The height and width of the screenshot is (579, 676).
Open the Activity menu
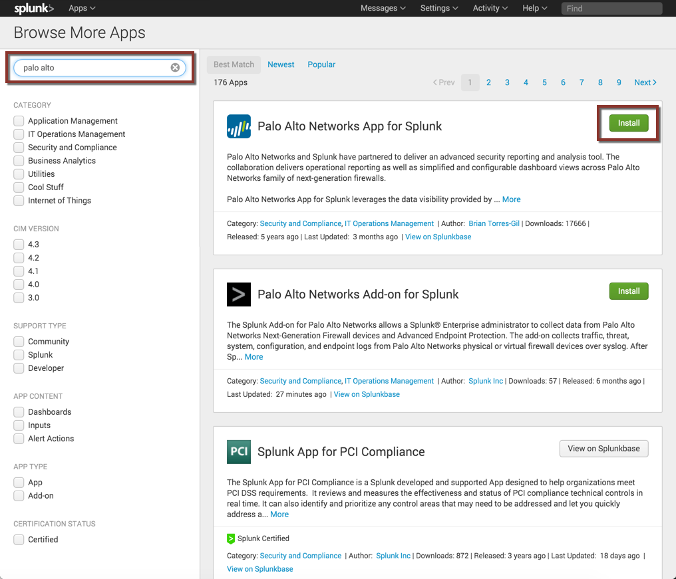point(490,8)
